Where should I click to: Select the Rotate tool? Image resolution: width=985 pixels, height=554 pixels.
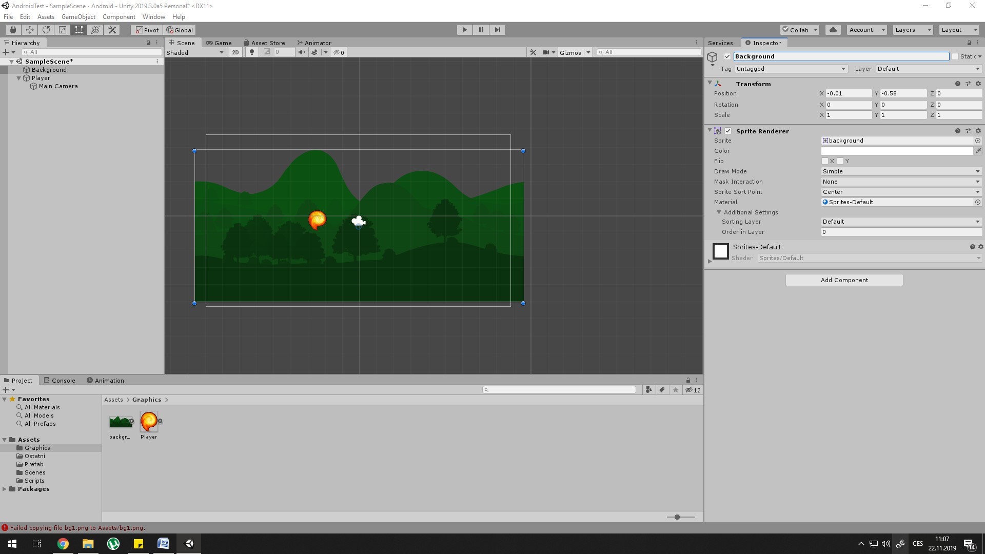click(46, 30)
